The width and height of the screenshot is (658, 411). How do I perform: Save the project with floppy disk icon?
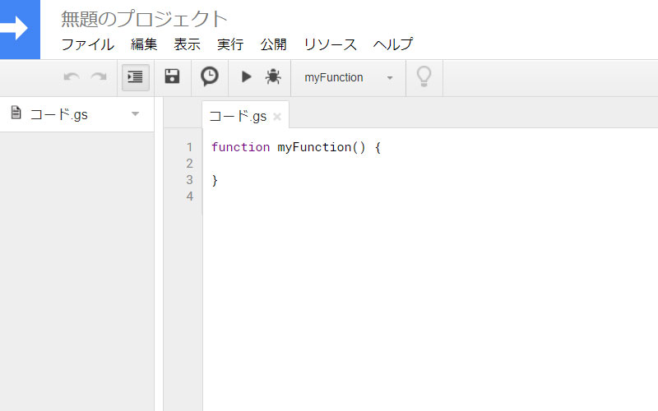point(172,76)
